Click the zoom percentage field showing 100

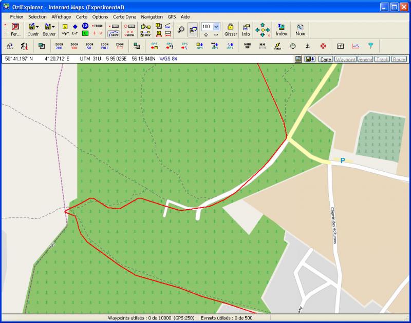(207, 27)
